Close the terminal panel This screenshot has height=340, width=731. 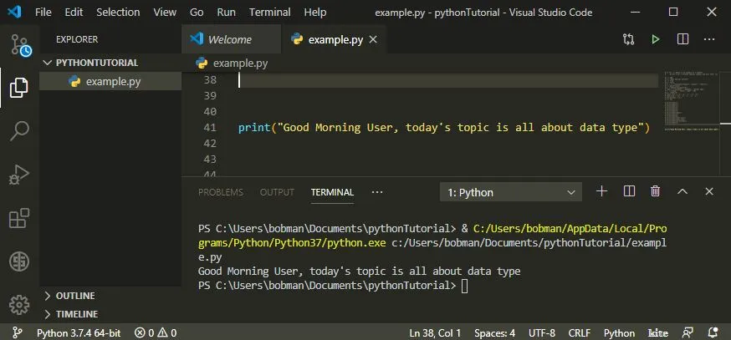coord(709,191)
